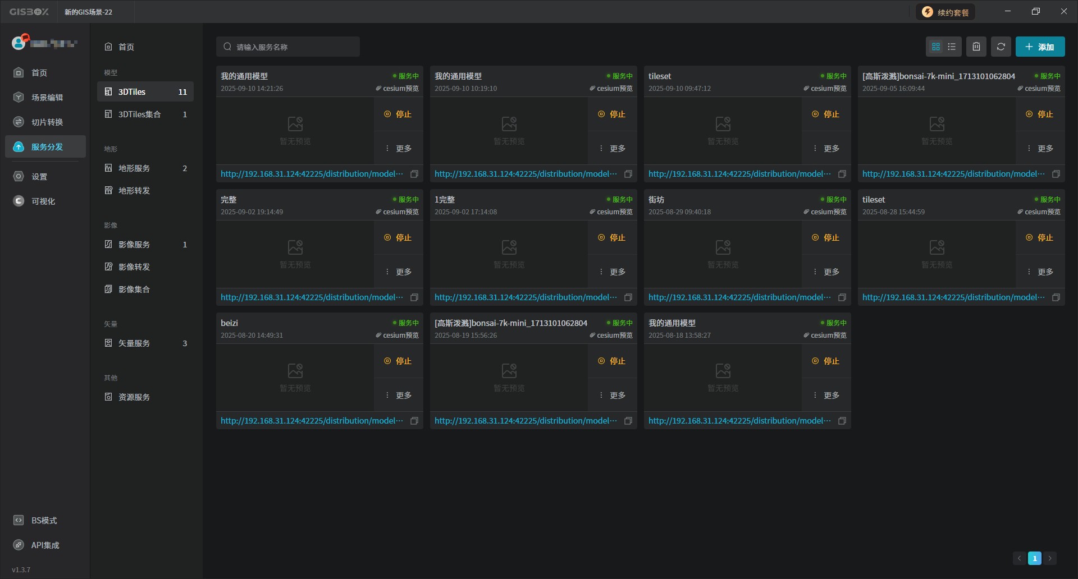
Task: Click the 添加 add button
Action: point(1040,47)
